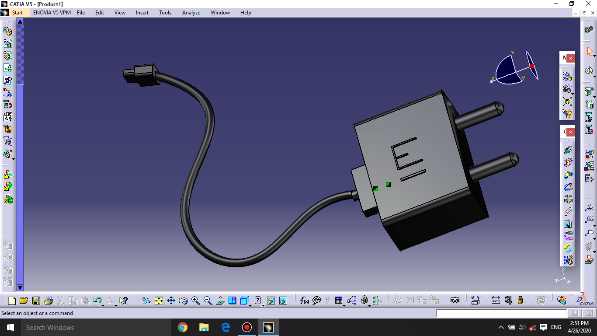
Task: Click the Zoom Out magnifier
Action: pyautogui.click(x=208, y=301)
